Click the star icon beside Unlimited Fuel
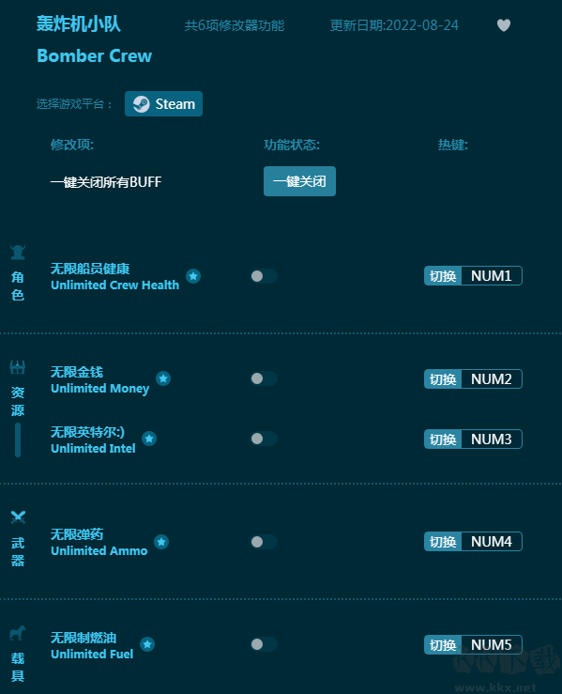Image resolution: width=562 pixels, height=694 pixels. pyautogui.click(x=147, y=644)
